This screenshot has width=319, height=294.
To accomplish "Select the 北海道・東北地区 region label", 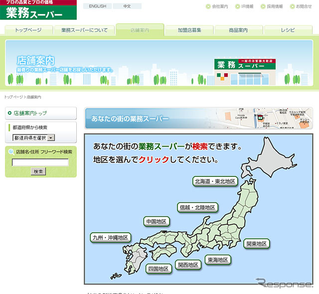I will click(215, 181).
